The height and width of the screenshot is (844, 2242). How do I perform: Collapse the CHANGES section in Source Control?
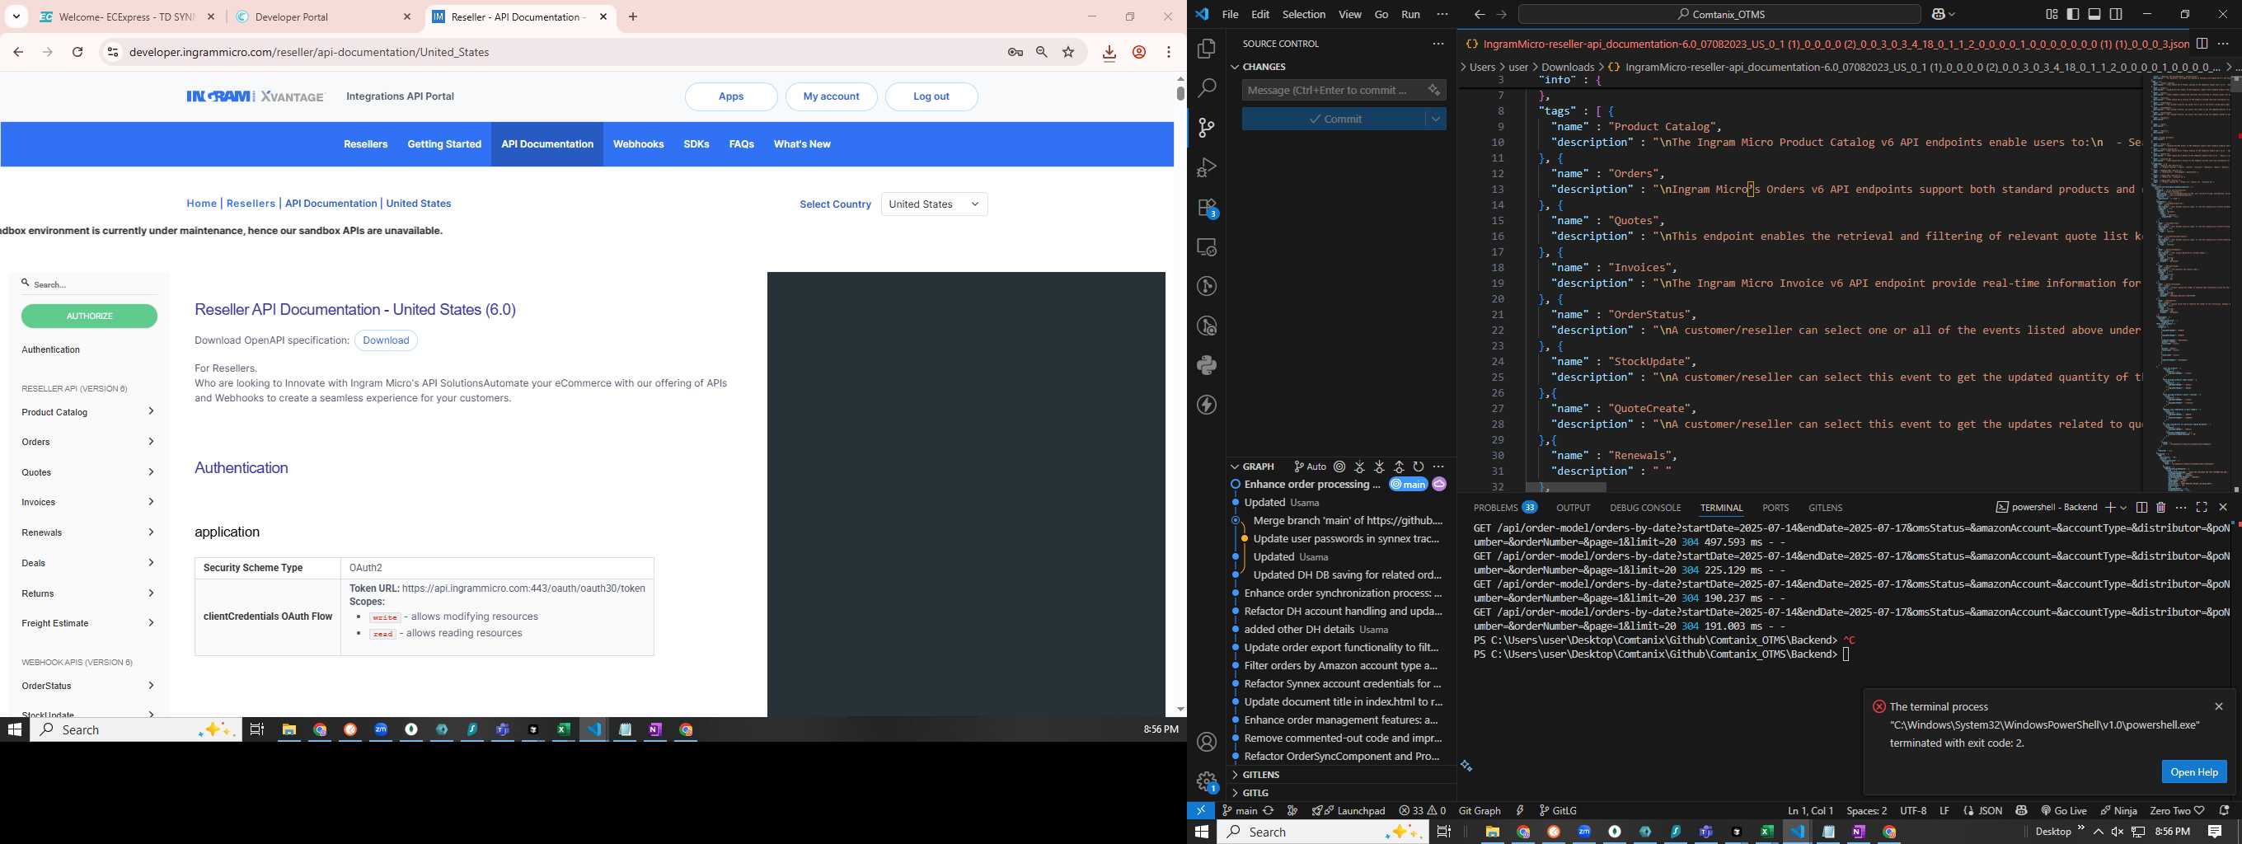tap(1259, 67)
